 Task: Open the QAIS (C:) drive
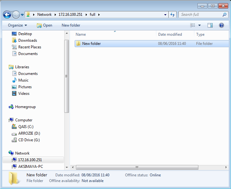point(26,127)
